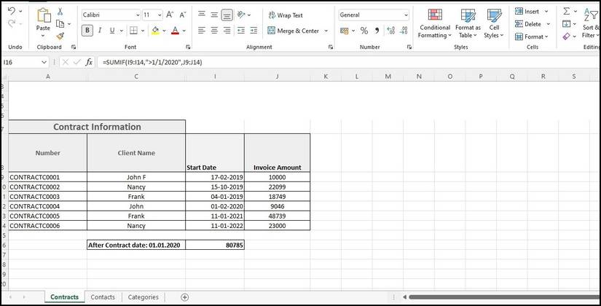This screenshot has height=306, width=601.
Task: Open Font dialog launcher
Action: (188, 47)
